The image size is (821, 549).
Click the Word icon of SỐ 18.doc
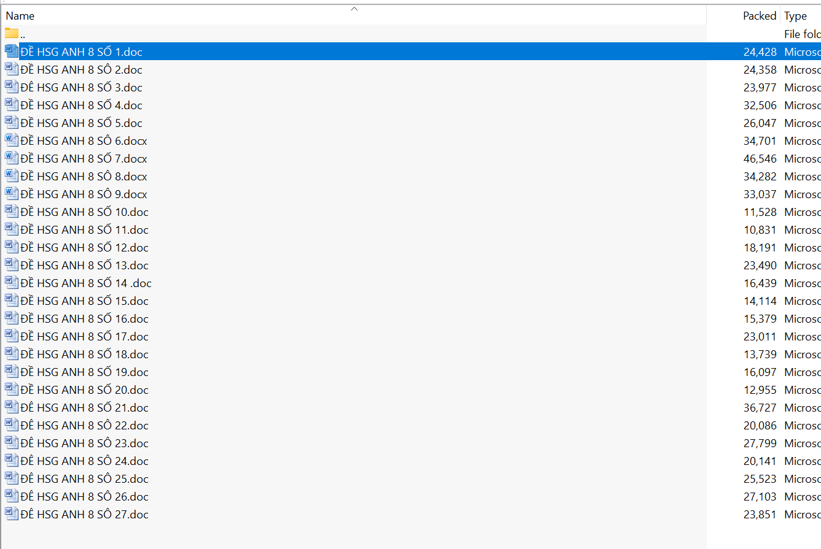12,354
